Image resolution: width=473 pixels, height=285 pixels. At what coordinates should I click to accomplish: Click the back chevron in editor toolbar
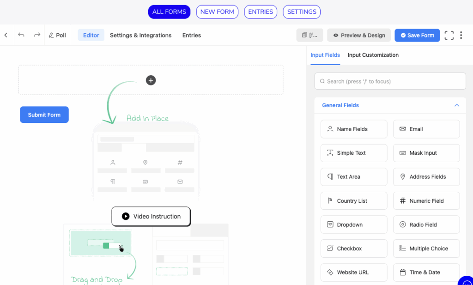(x=6, y=35)
